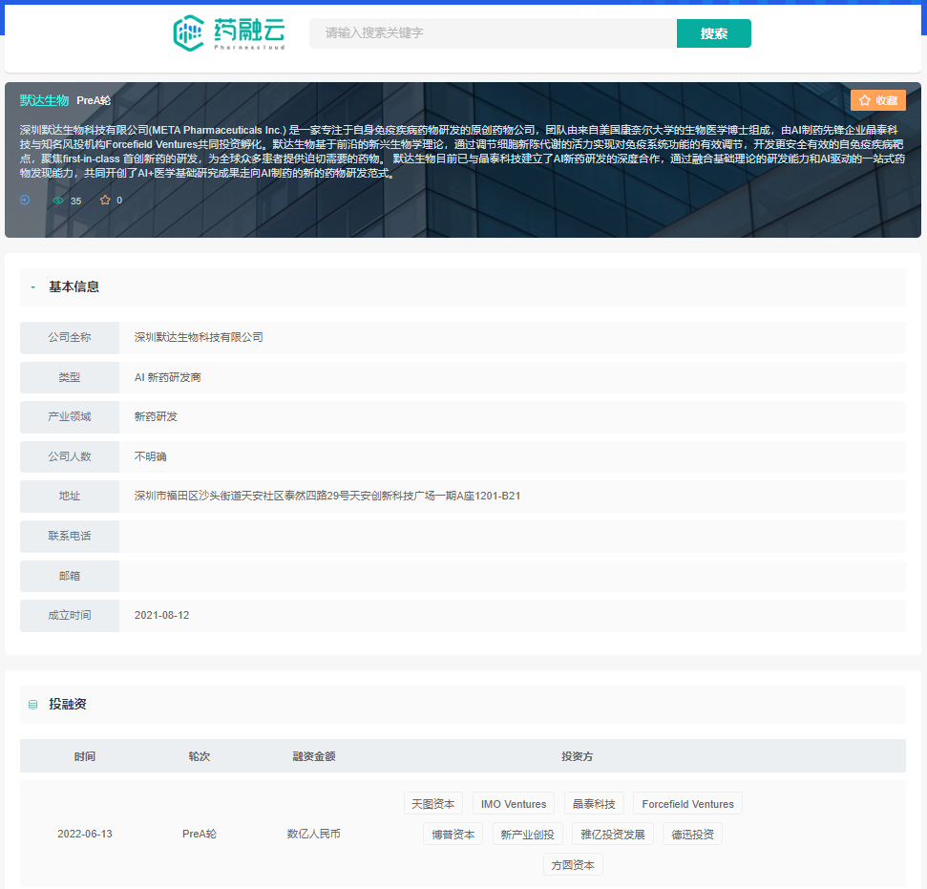Screen dimensions: 927x889
Task: Click the 联系电话 row label
Action: 70,536
